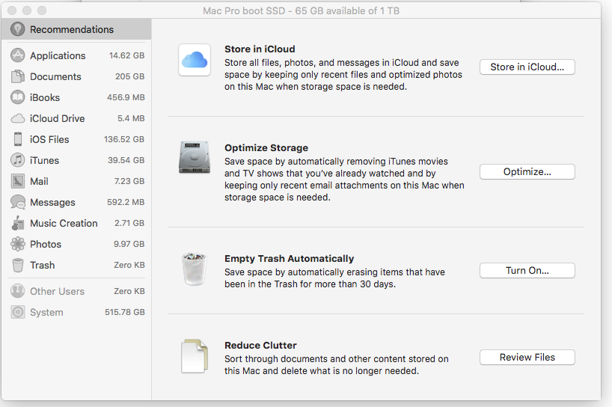Click the Other Users label
Image resolution: width=612 pixels, height=407 pixels.
[x=58, y=292]
